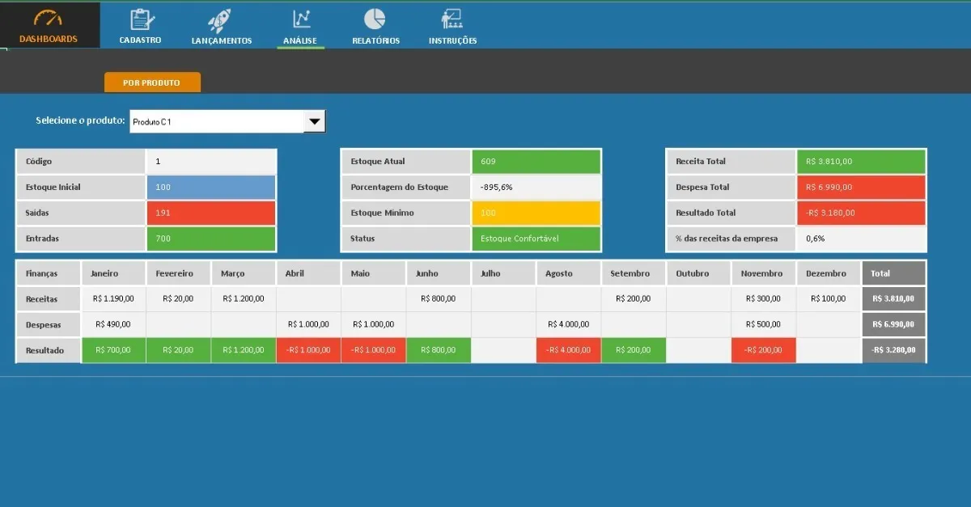Open the Instruções presentation icon
This screenshot has height=507, width=971.
[x=452, y=19]
